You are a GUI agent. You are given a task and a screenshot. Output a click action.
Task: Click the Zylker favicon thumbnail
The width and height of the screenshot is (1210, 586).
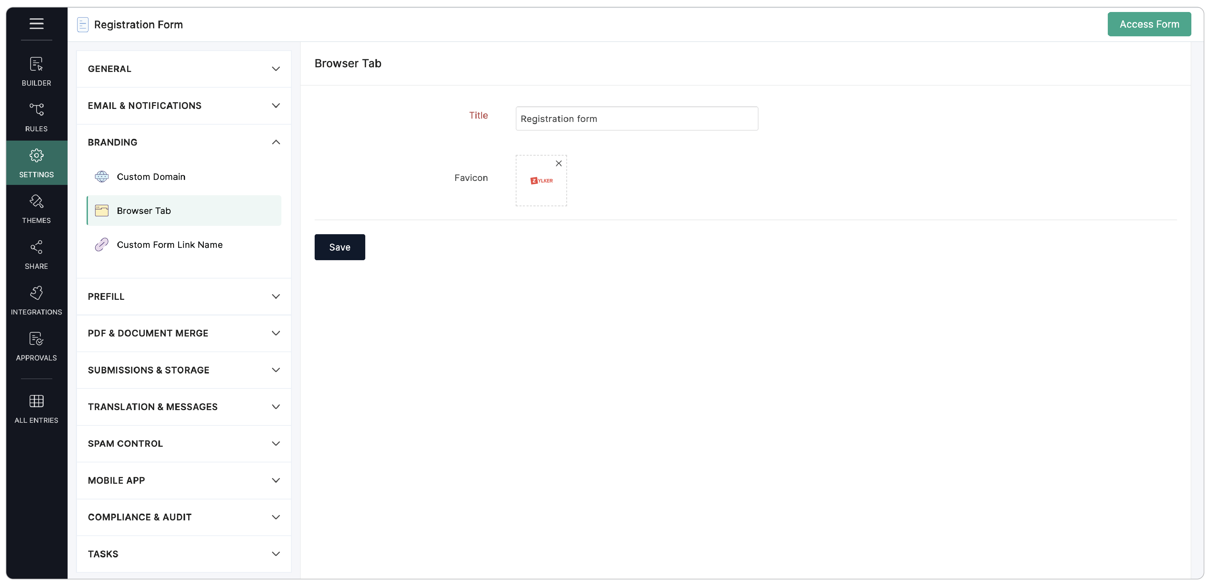point(541,181)
